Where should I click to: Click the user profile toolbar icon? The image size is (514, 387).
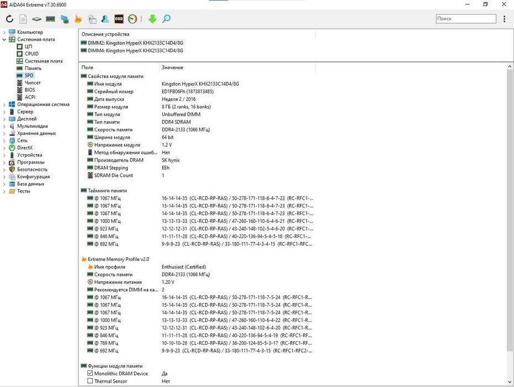click(105, 19)
